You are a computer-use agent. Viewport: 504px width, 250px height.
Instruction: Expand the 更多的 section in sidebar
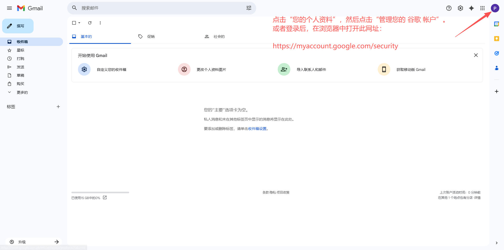pyautogui.click(x=22, y=92)
